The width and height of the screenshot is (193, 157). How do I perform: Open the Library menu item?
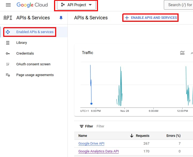(21, 43)
